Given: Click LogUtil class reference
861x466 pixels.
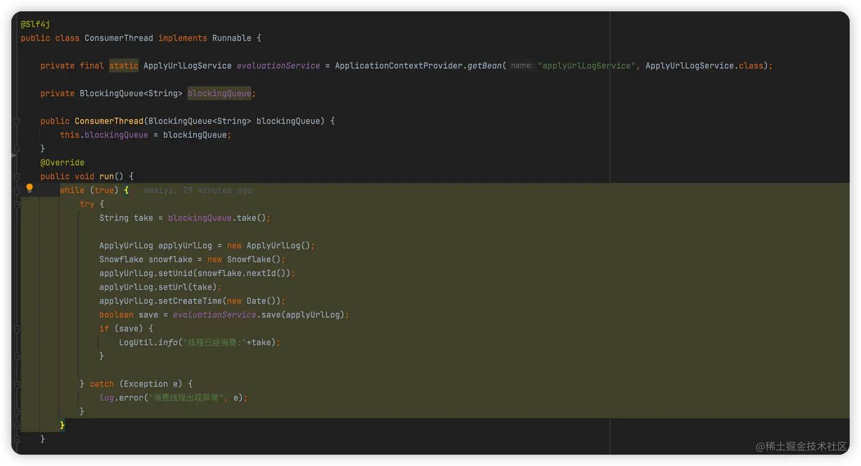Looking at the screenshot, I should click(x=136, y=343).
